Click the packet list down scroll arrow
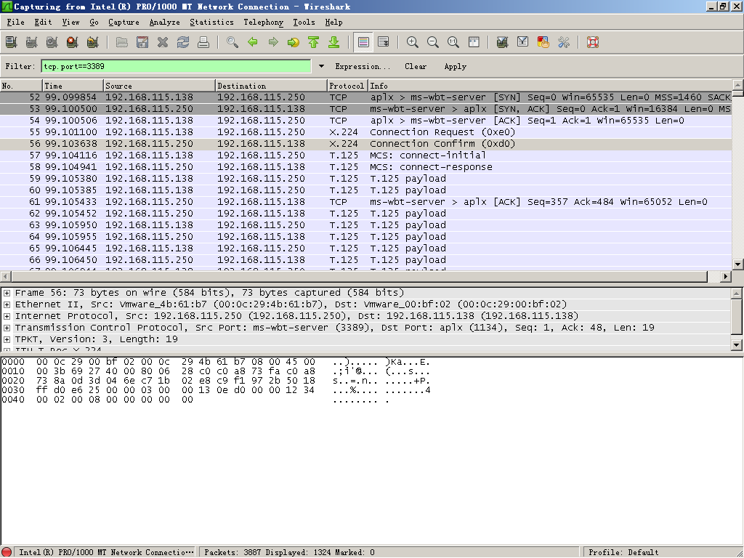 (738, 264)
